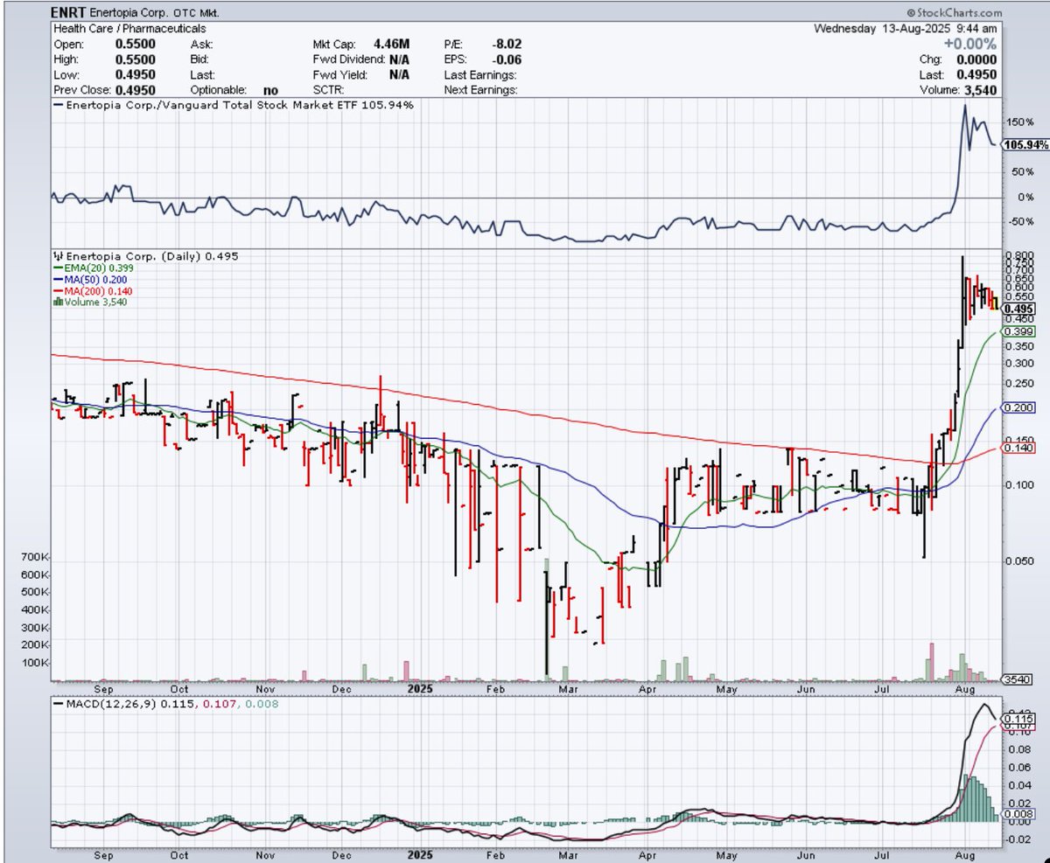Click the 0.495 last price axis tag
1050x863 pixels.
1019,309
